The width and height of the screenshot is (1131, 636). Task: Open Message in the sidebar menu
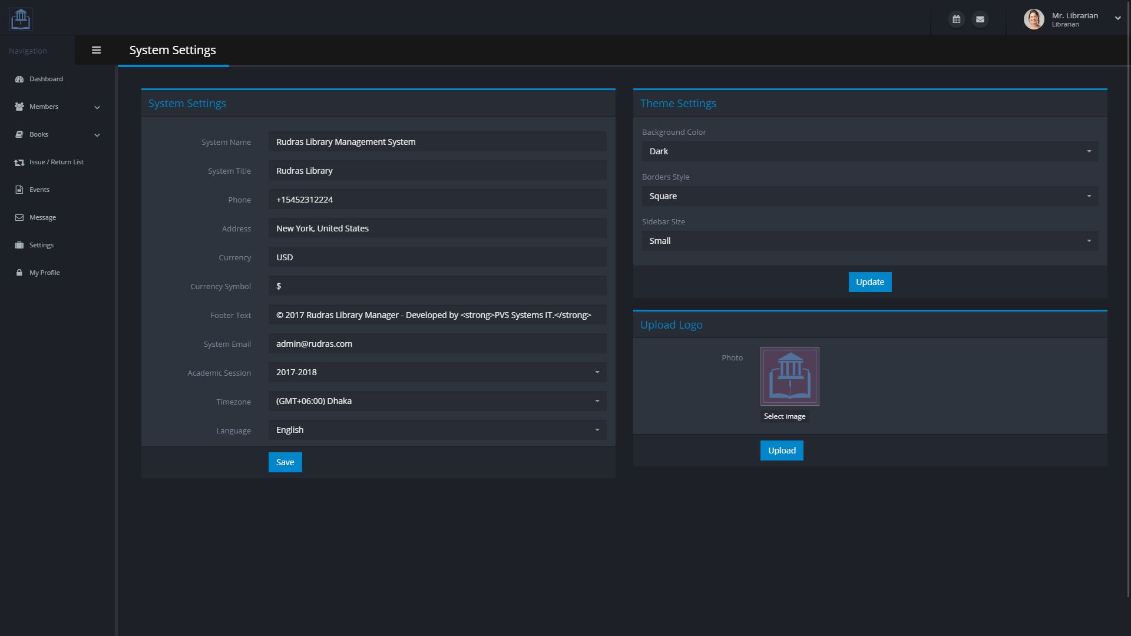click(42, 217)
